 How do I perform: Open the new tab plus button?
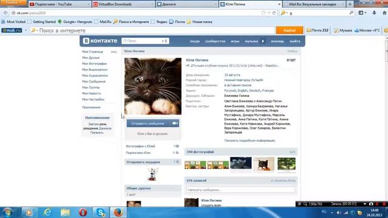[x=350, y=4]
